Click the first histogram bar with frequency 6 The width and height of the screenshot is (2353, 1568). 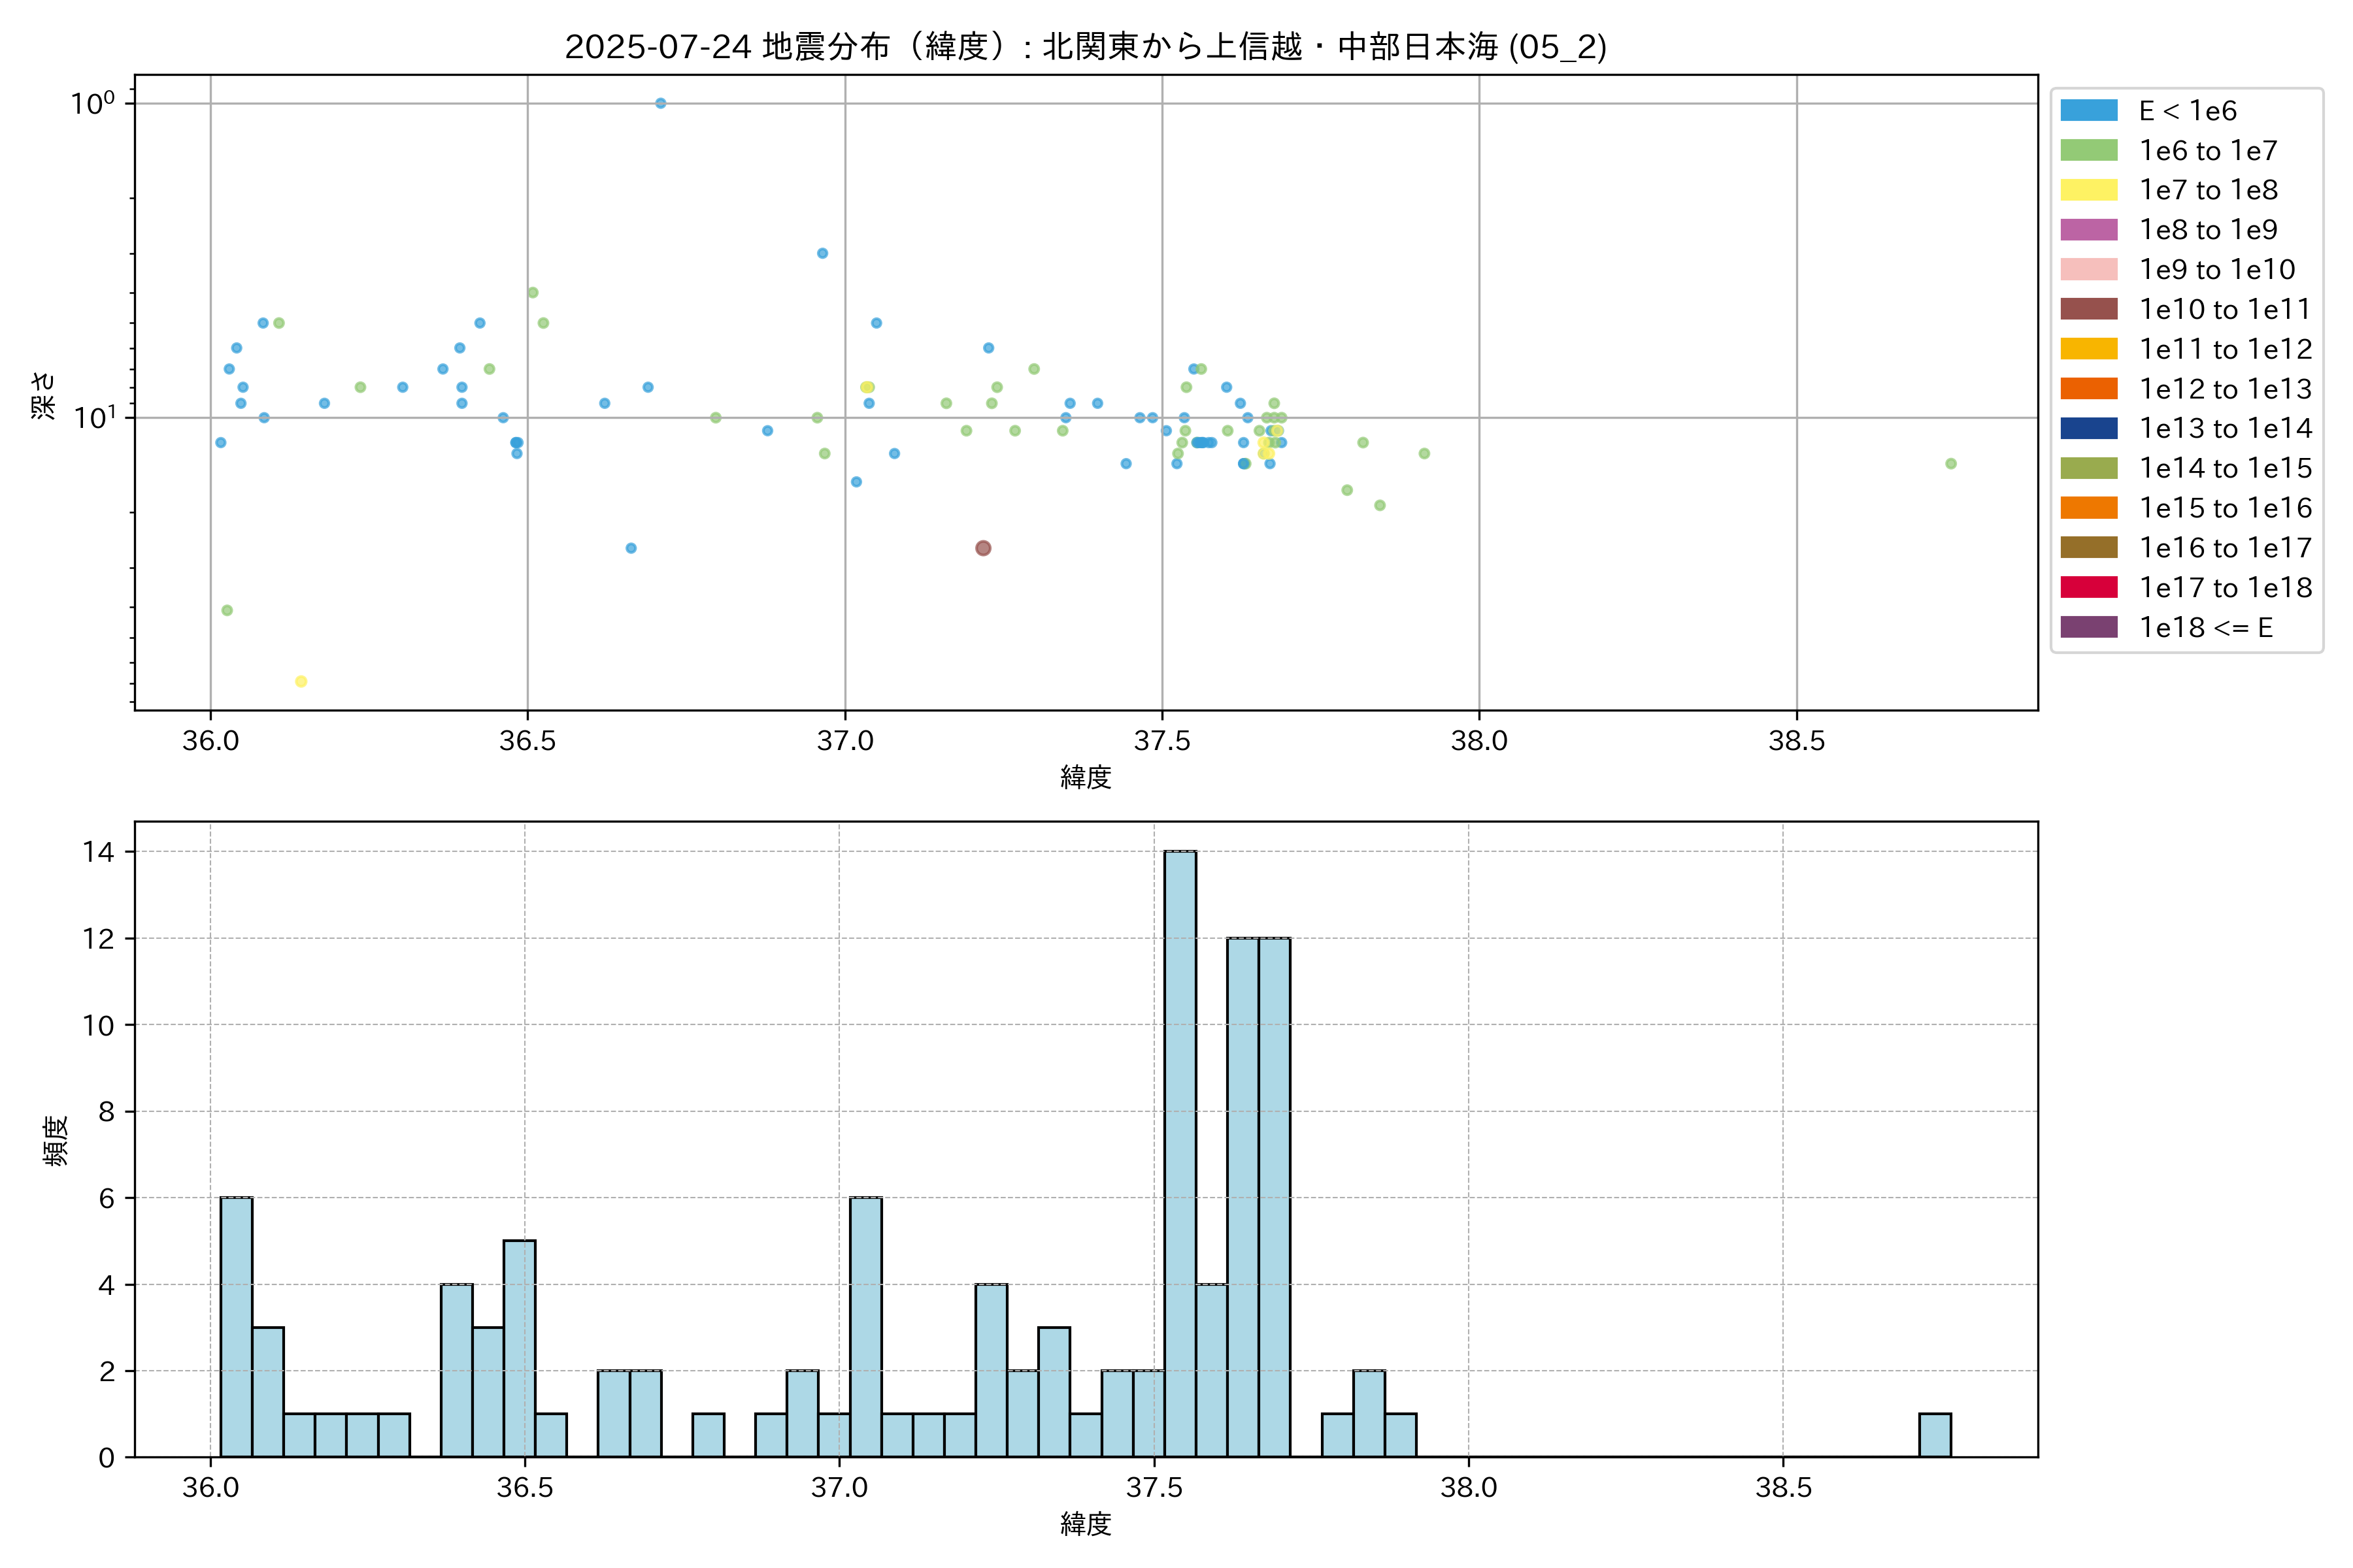pos(236,1327)
